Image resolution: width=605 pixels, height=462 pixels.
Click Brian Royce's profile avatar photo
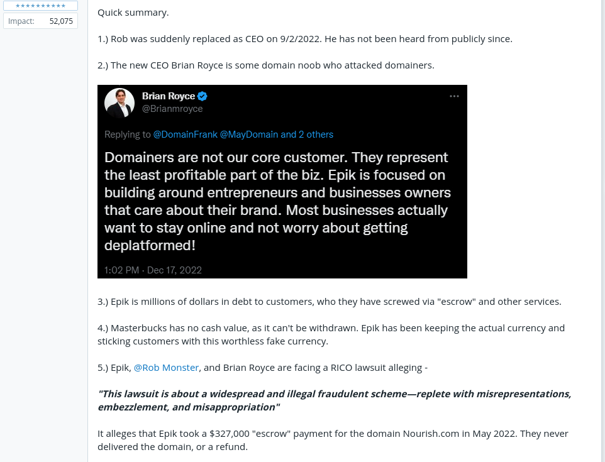tap(119, 103)
